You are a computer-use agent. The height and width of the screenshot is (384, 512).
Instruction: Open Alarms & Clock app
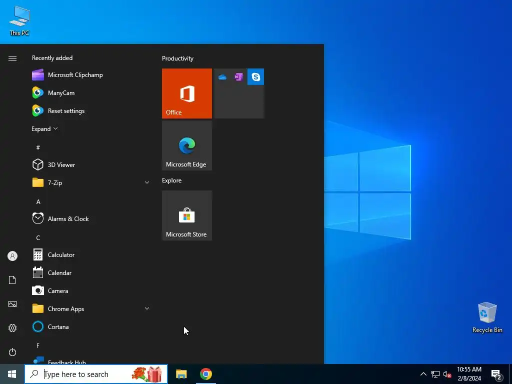(x=90, y=218)
